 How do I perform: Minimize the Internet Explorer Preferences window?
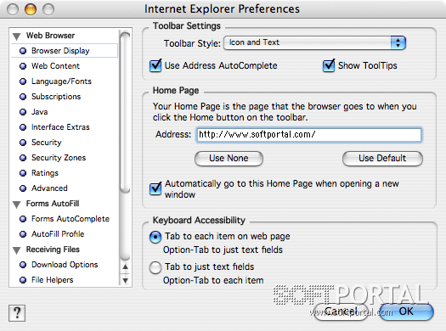click(x=31, y=9)
